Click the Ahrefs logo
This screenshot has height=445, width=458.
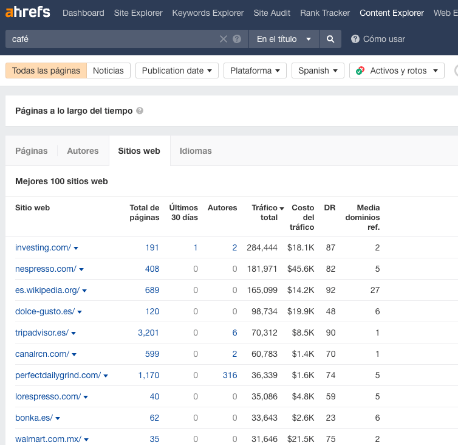28,12
